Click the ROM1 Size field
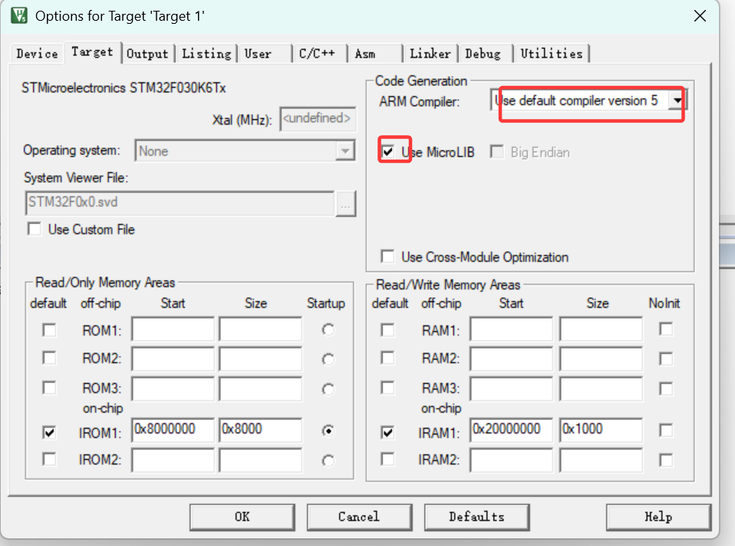 [261, 329]
